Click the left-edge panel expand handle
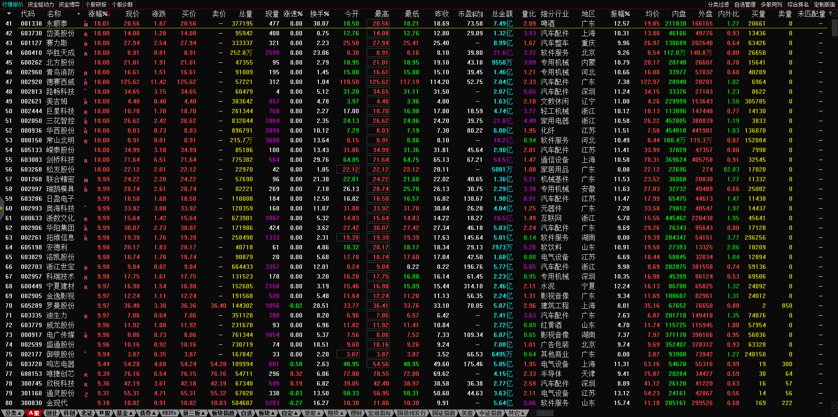 1,209
